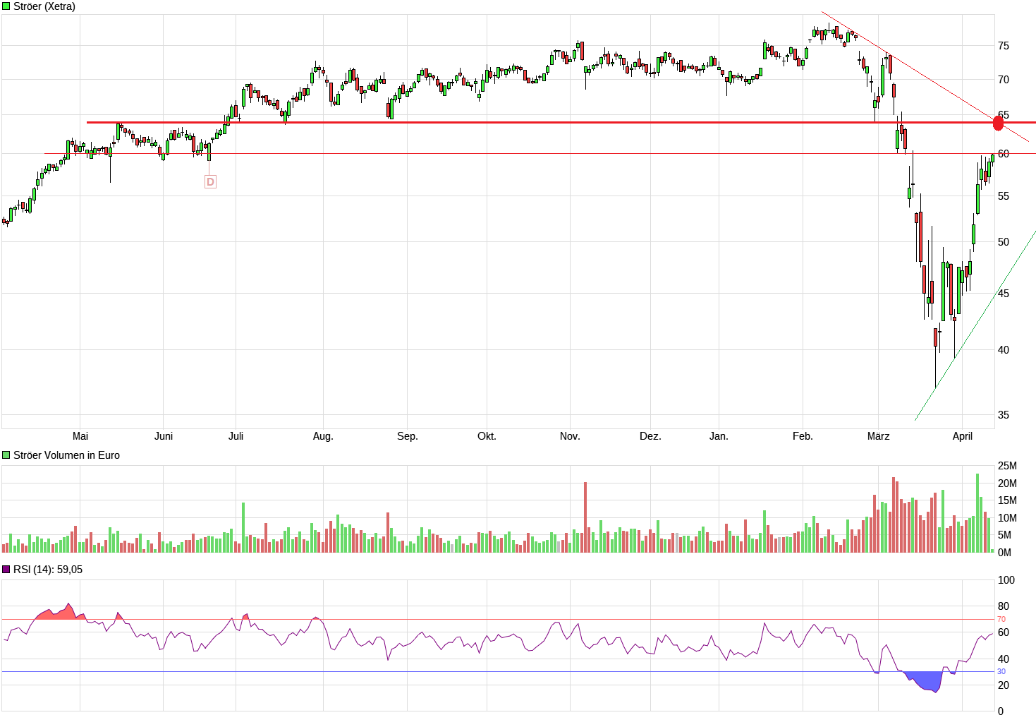
Task: Select the Sep. month label
Action: pos(408,436)
